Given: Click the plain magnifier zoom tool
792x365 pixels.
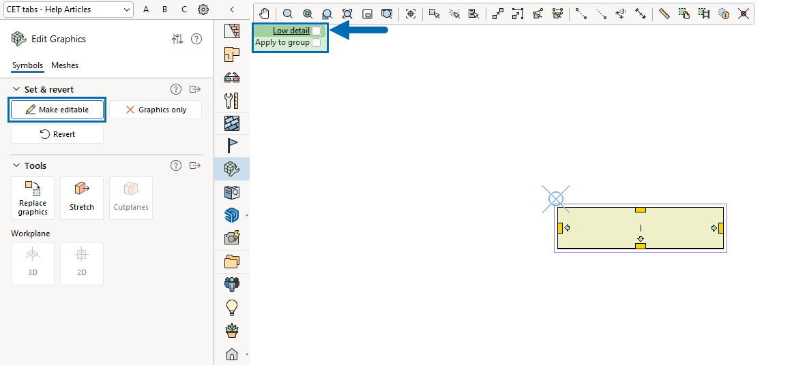Looking at the screenshot, I should [287, 14].
